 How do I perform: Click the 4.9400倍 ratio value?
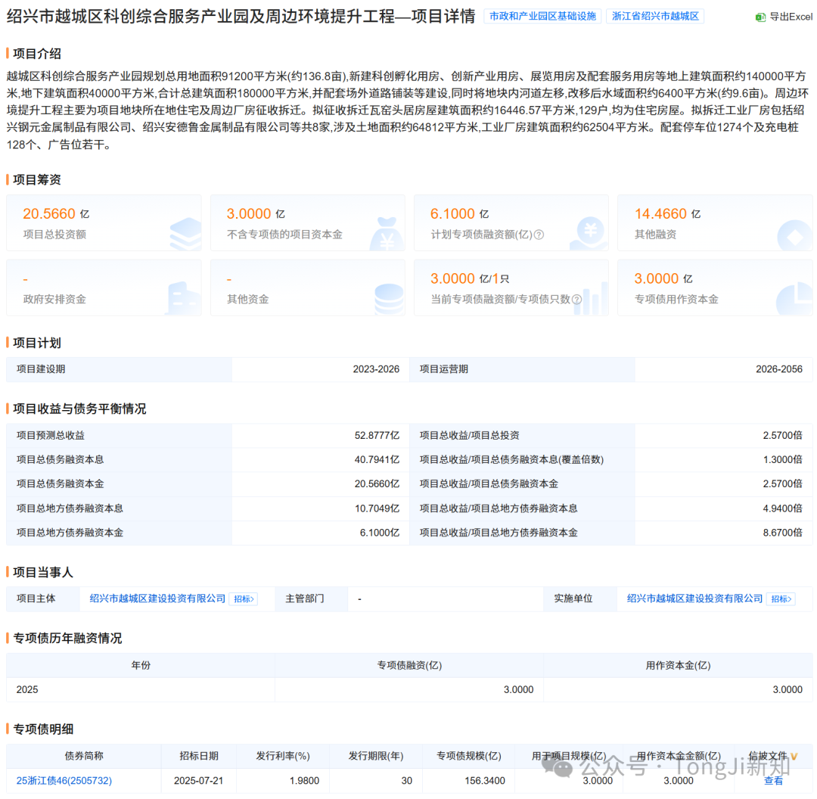[782, 508]
